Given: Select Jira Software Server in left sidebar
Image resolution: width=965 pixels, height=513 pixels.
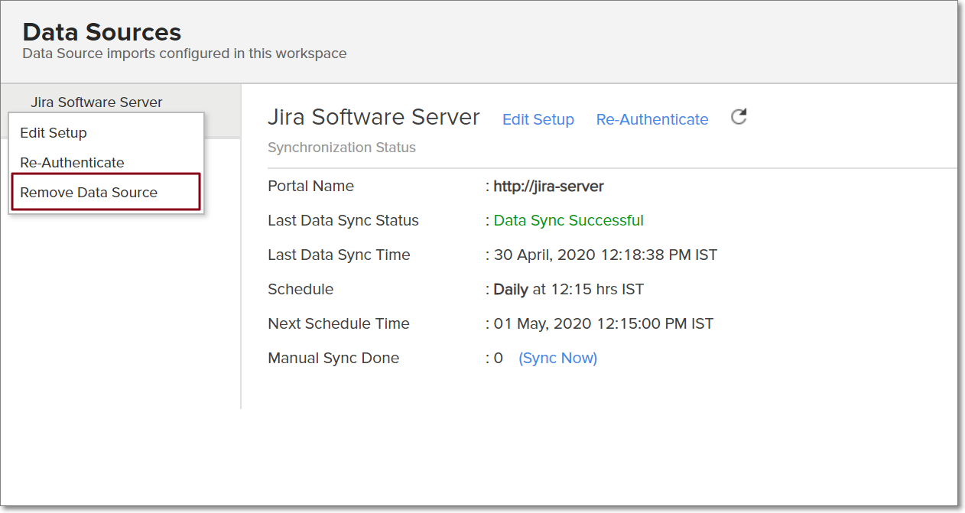Looking at the screenshot, I should 96,102.
